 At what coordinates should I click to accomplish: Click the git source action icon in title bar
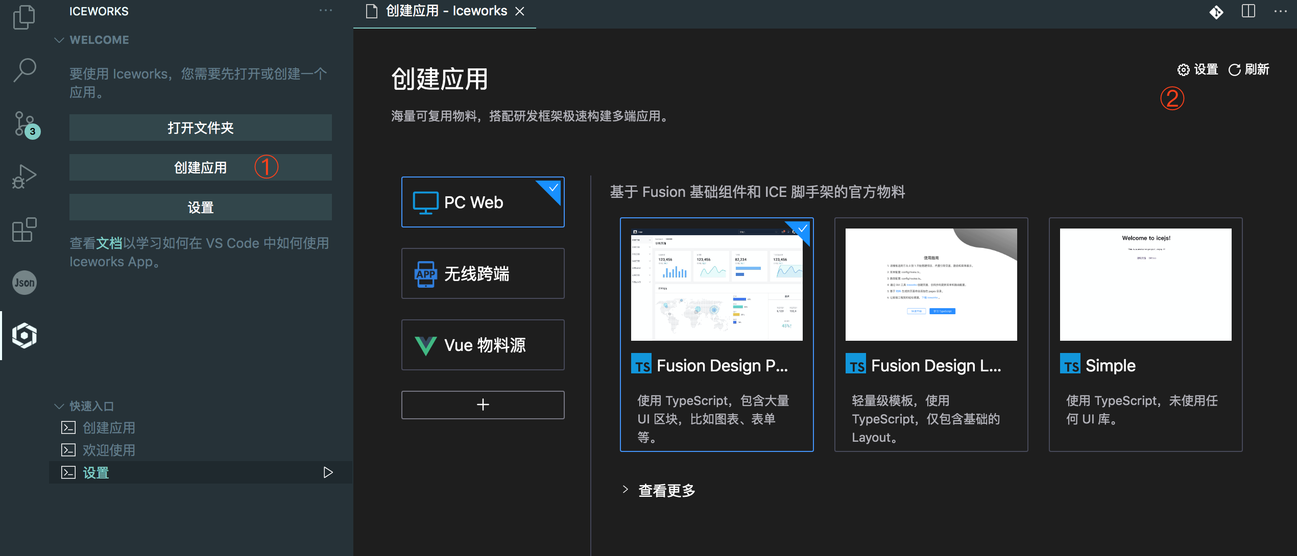click(x=1216, y=11)
